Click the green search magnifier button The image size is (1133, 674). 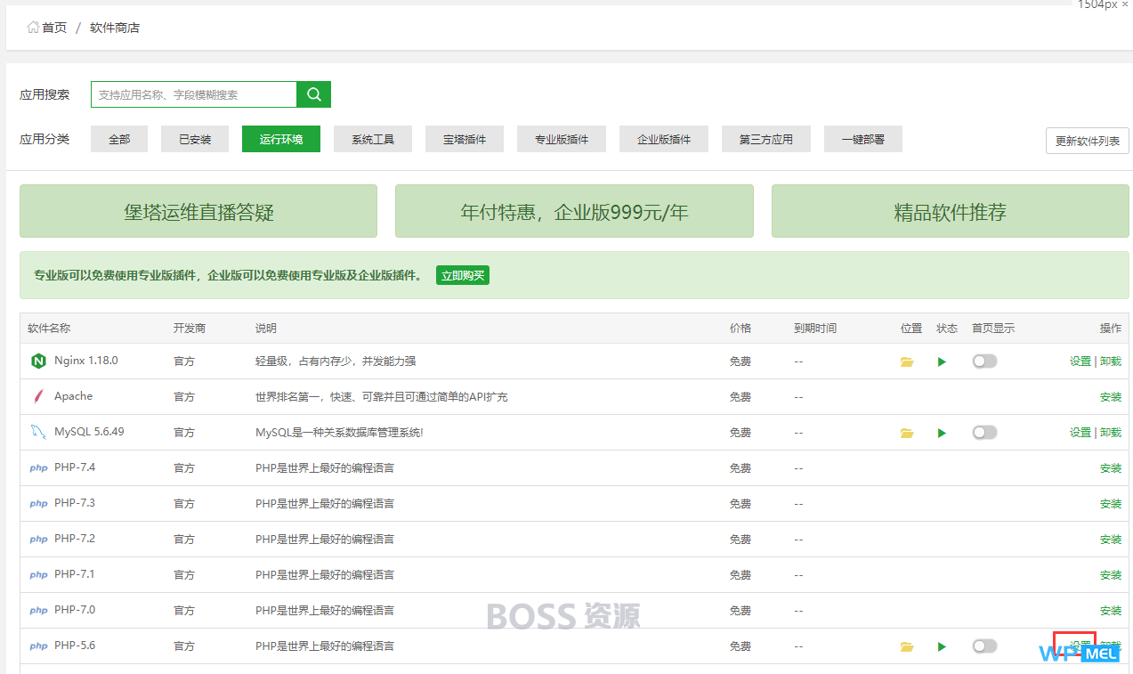(313, 94)
